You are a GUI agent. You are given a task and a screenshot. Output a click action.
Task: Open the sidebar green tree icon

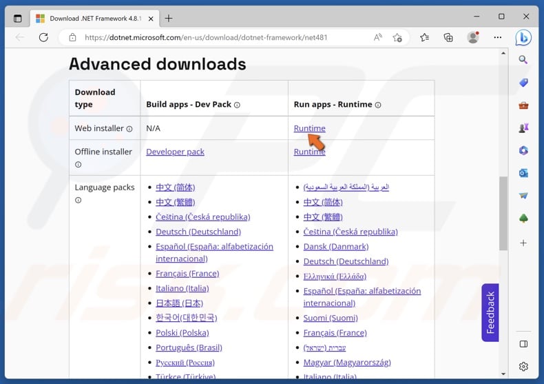click(x=523, y=218)
